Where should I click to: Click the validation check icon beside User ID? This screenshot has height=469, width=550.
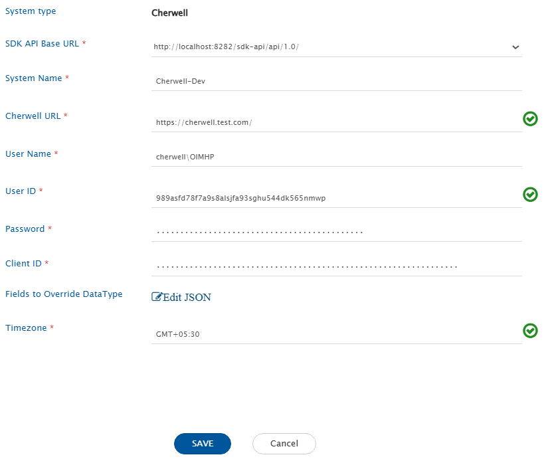(x=530, y=195)
